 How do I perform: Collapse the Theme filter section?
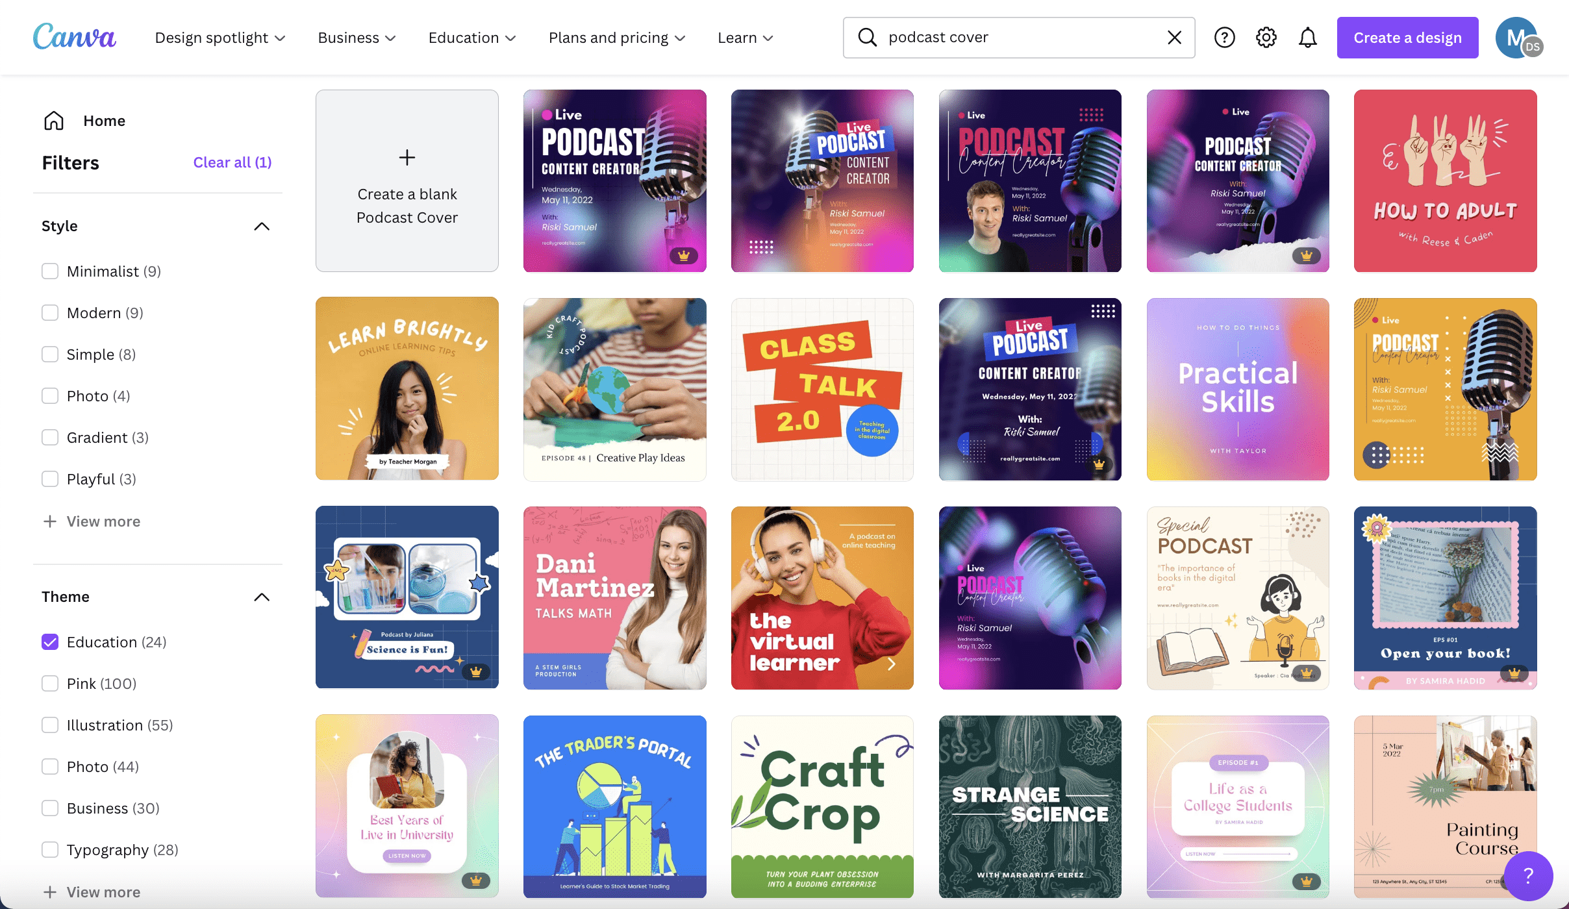click(x=262, y=597)
